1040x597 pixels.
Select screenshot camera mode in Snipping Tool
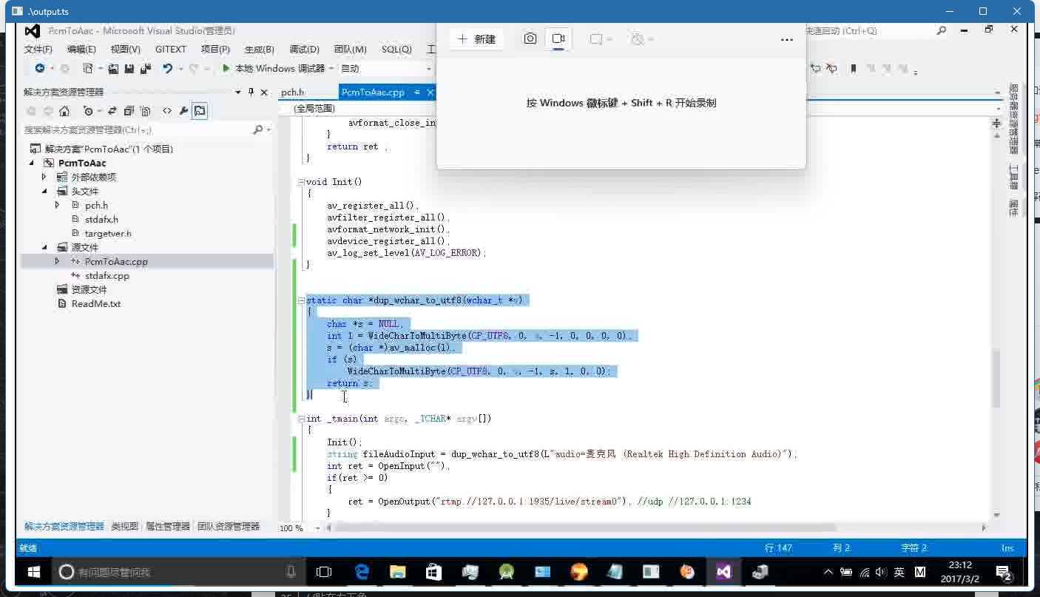point(530,38)
